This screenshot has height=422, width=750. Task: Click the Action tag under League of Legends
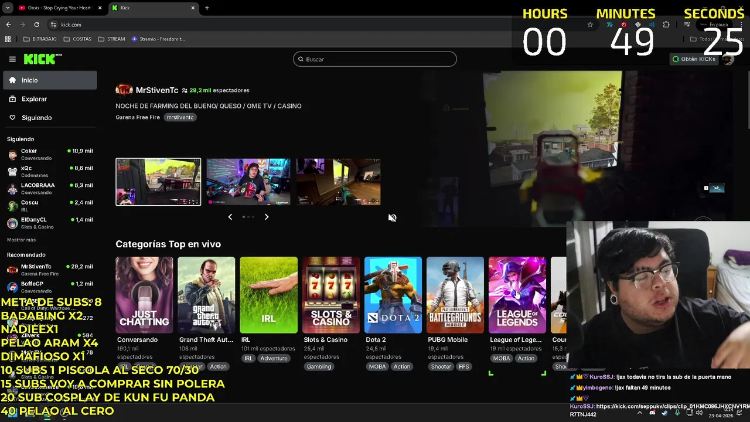[526, 358]
